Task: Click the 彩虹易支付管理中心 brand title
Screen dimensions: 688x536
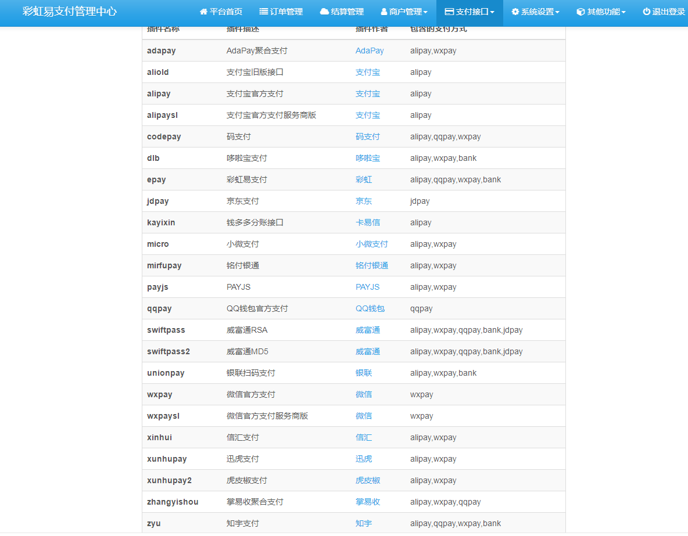Action: point(70,12)
